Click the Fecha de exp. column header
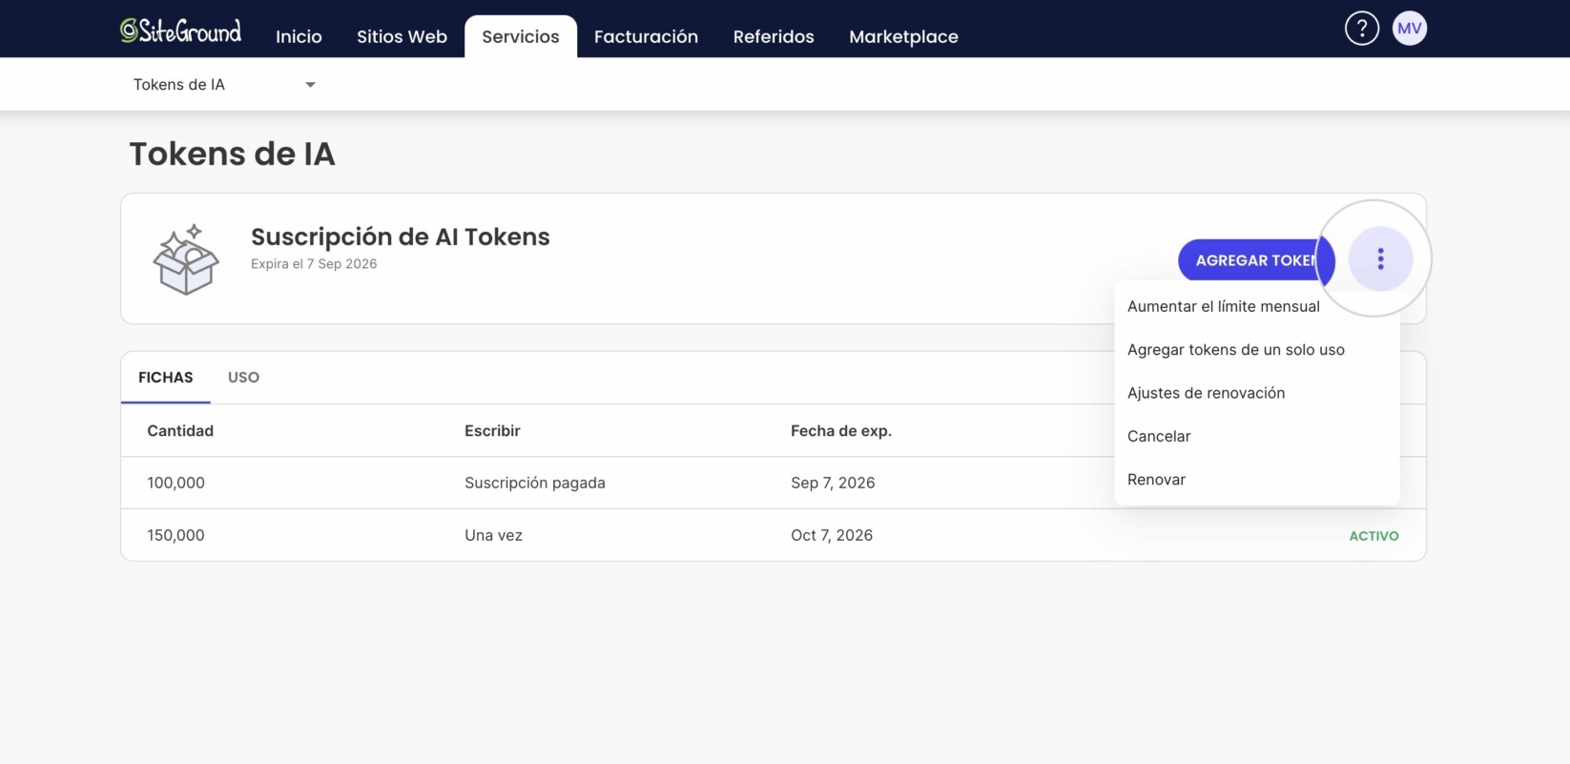1570x764 pixels. (x=841, y=431)
